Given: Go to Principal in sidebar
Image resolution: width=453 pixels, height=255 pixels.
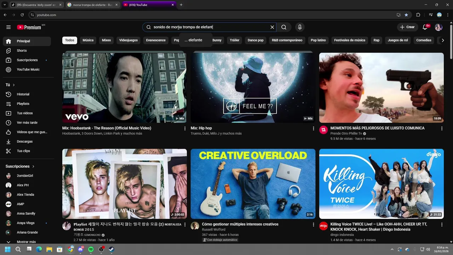Looking at the screenshot, I should [27, 41].
